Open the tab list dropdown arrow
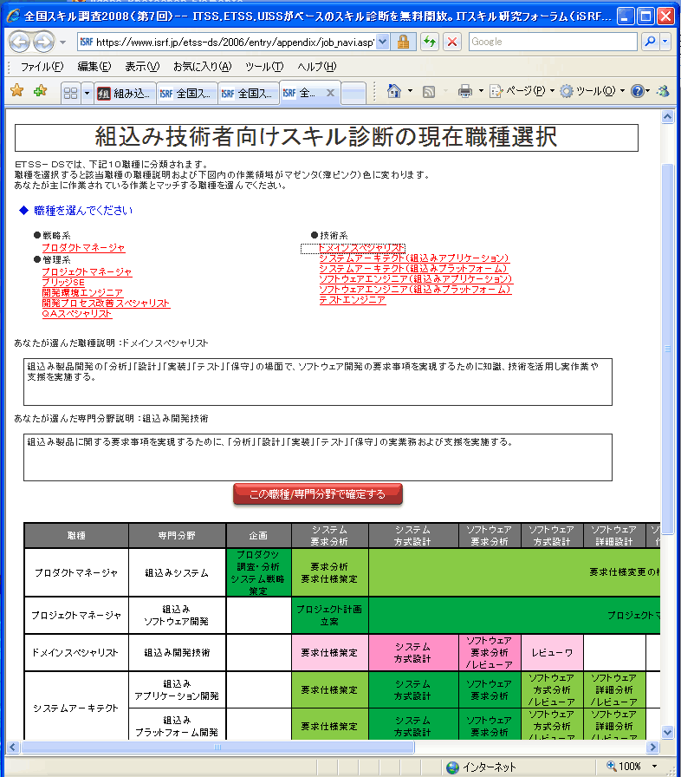681x777 pixels. point(88,93)
